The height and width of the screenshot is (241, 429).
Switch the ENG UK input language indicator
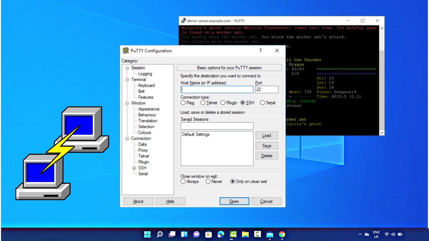click(376, 235)
